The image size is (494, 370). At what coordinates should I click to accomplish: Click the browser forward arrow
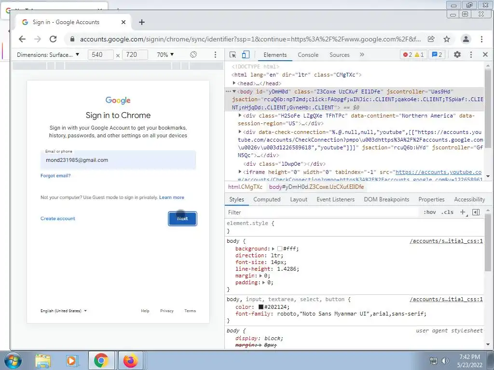[38, 39]
